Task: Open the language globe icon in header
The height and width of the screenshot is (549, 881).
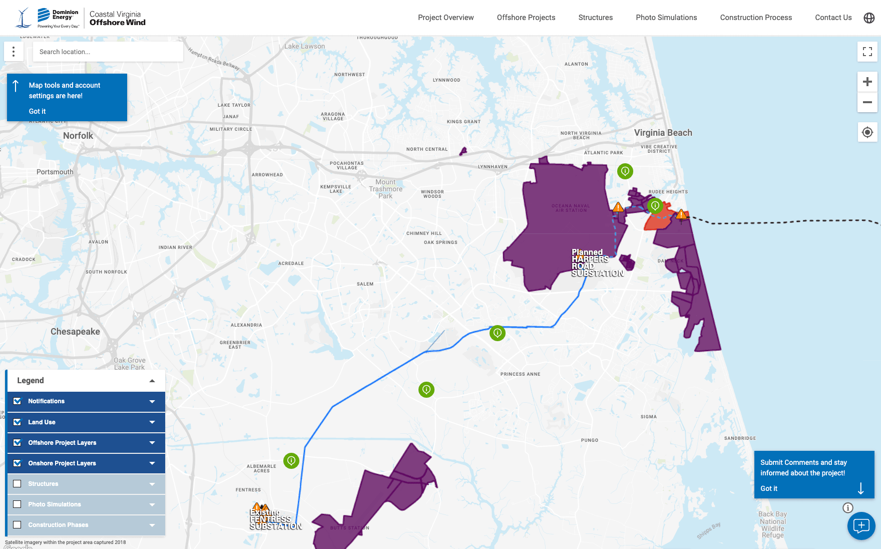Action: 869,18
